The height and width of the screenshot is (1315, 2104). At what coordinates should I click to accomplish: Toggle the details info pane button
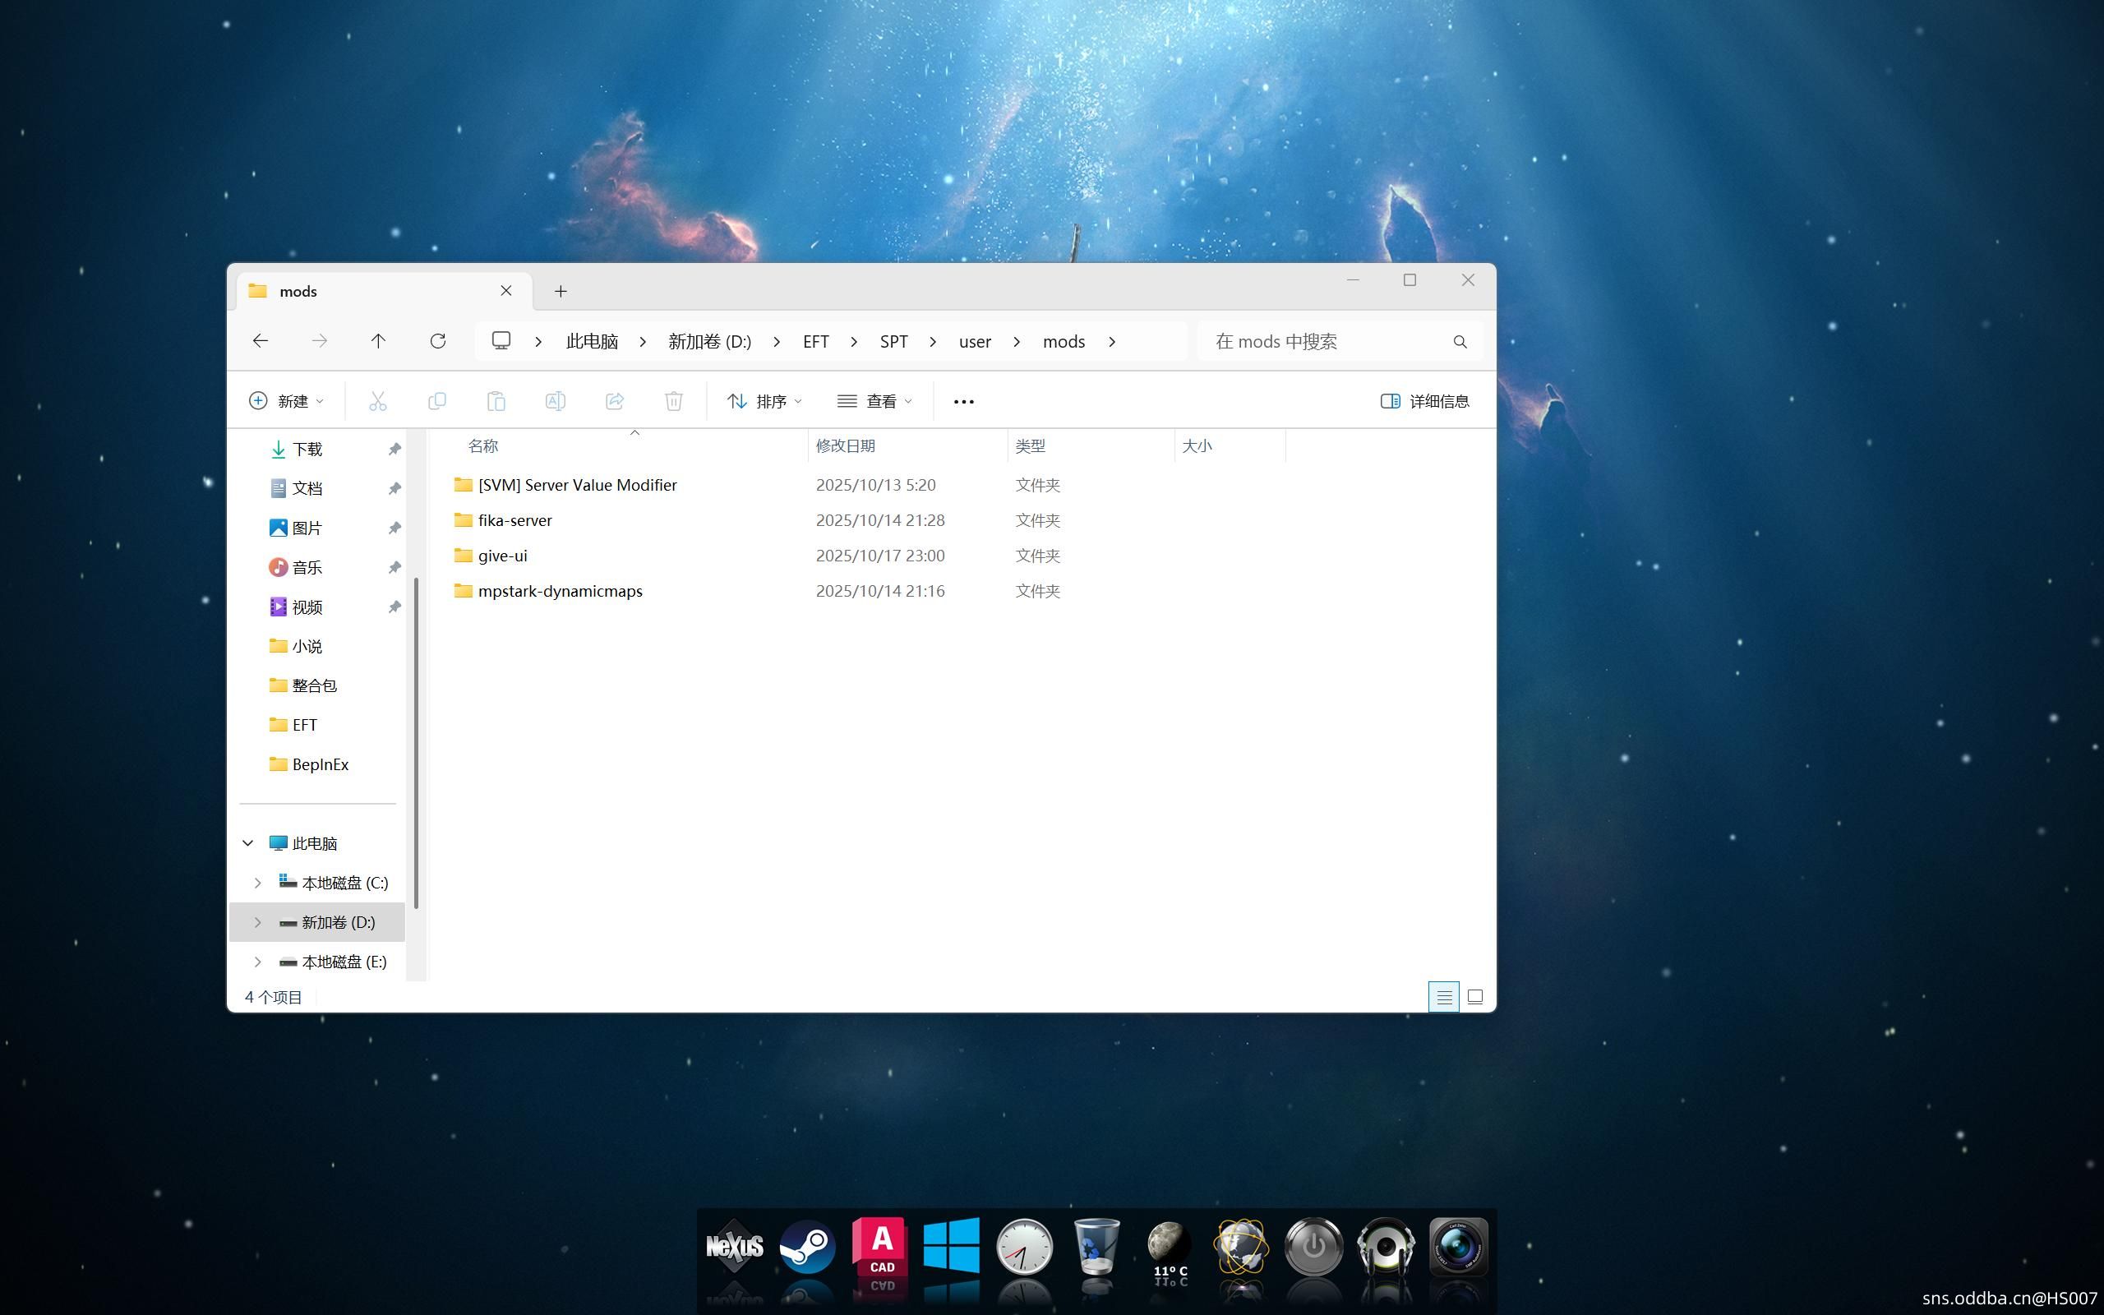pos(1424,401)
